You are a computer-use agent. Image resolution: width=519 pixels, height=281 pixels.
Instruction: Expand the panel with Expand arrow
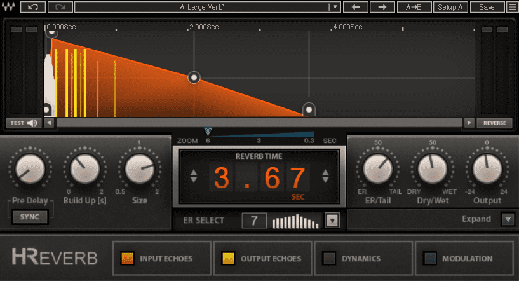(508, 219)
